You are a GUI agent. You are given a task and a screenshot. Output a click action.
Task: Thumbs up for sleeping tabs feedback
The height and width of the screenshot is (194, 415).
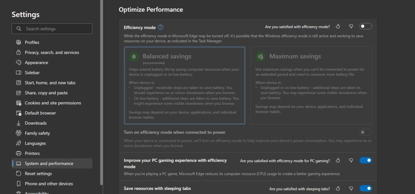[x=338, y=189]
